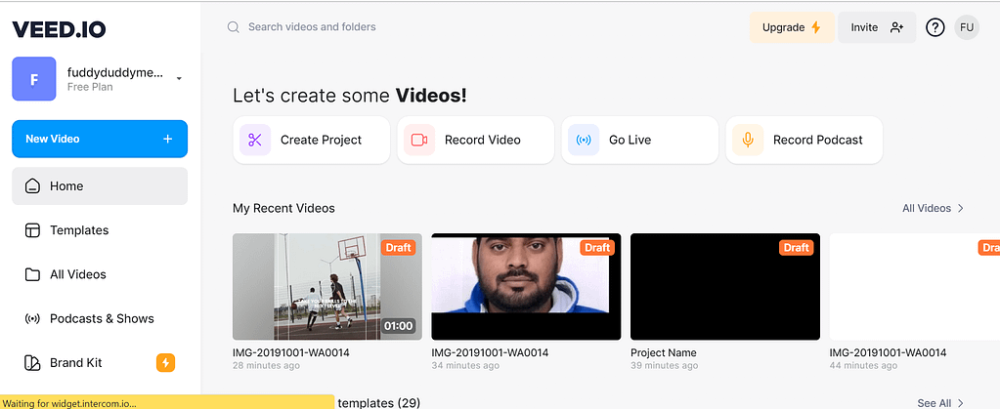Image resolution: width=1000 pixels, height=409 pixels.
Task: Click the camera icon on Record Video
Action: (x=419, y=140)
